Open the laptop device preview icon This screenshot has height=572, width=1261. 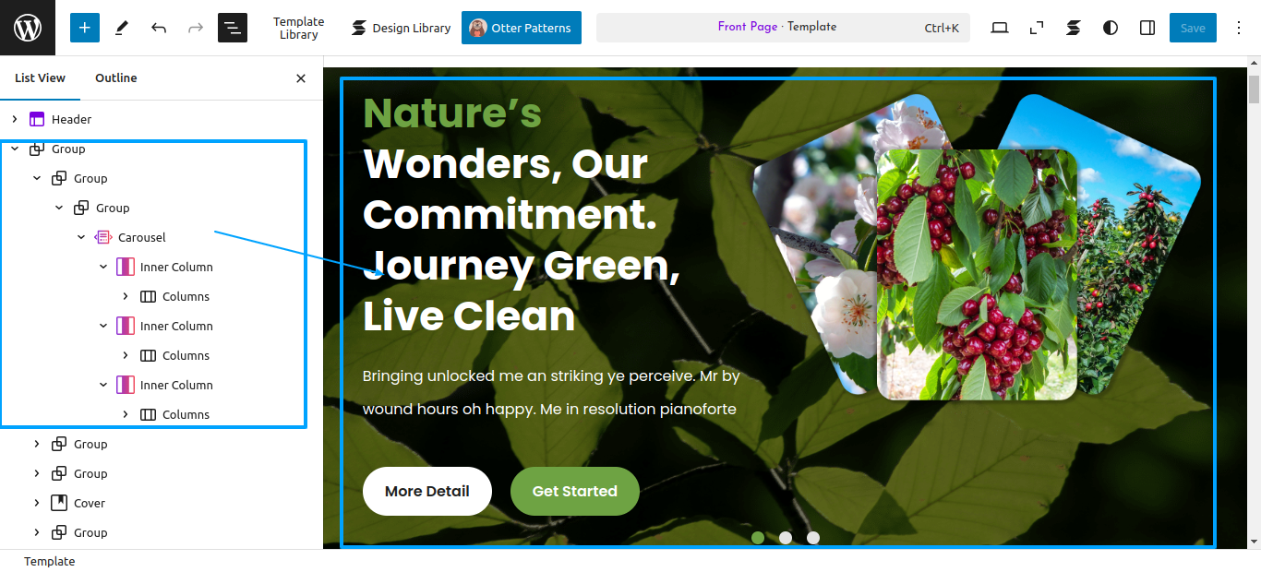[x=1000, y=28]
